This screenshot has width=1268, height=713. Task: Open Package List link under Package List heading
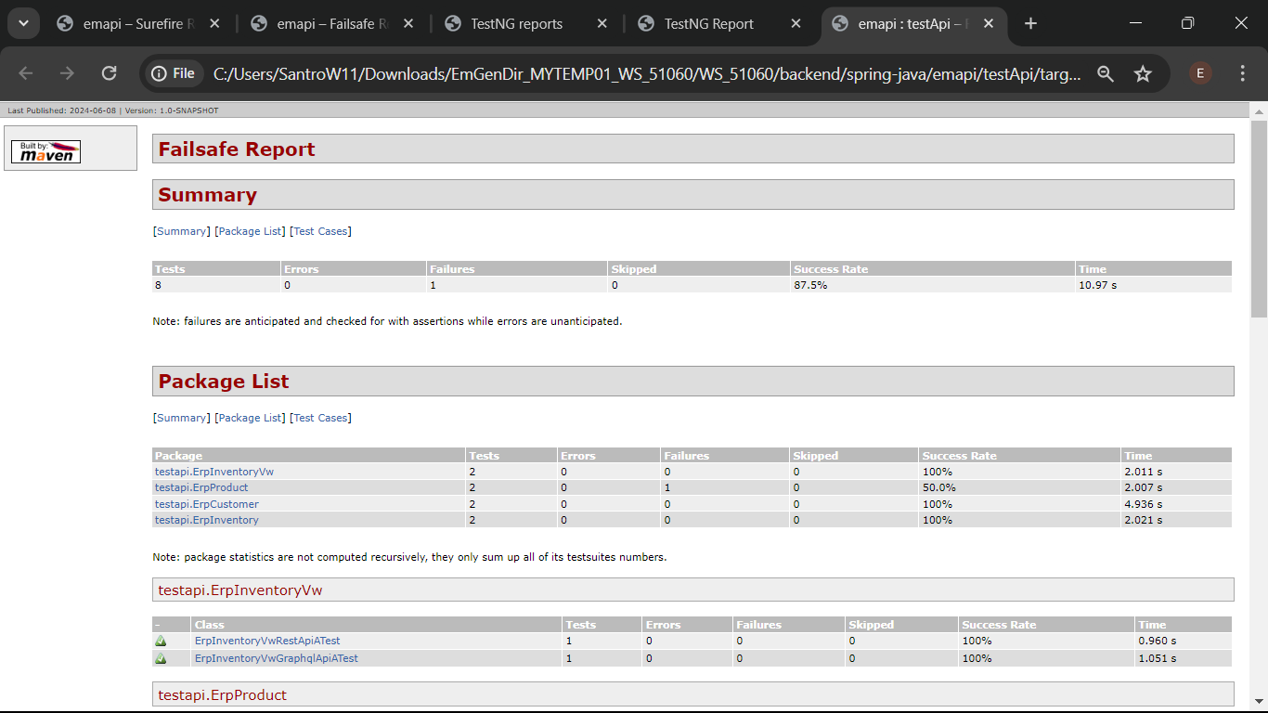250,418
